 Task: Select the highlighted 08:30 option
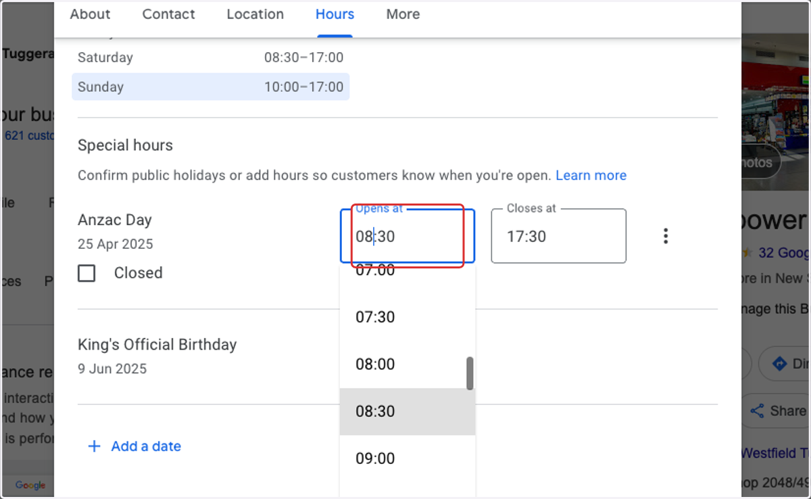coord(408,412)
